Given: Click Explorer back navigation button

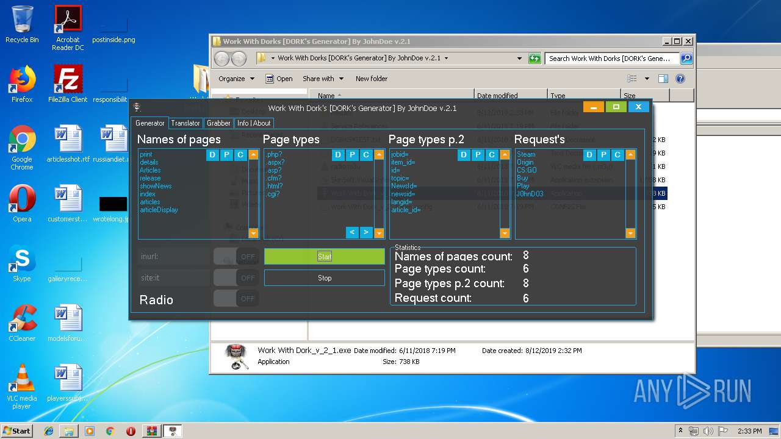Looking at the screenshot, I should pos(221,59).
